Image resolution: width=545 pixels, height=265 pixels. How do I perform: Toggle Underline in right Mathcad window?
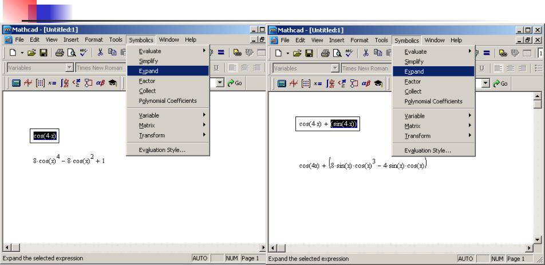[482, 69]
